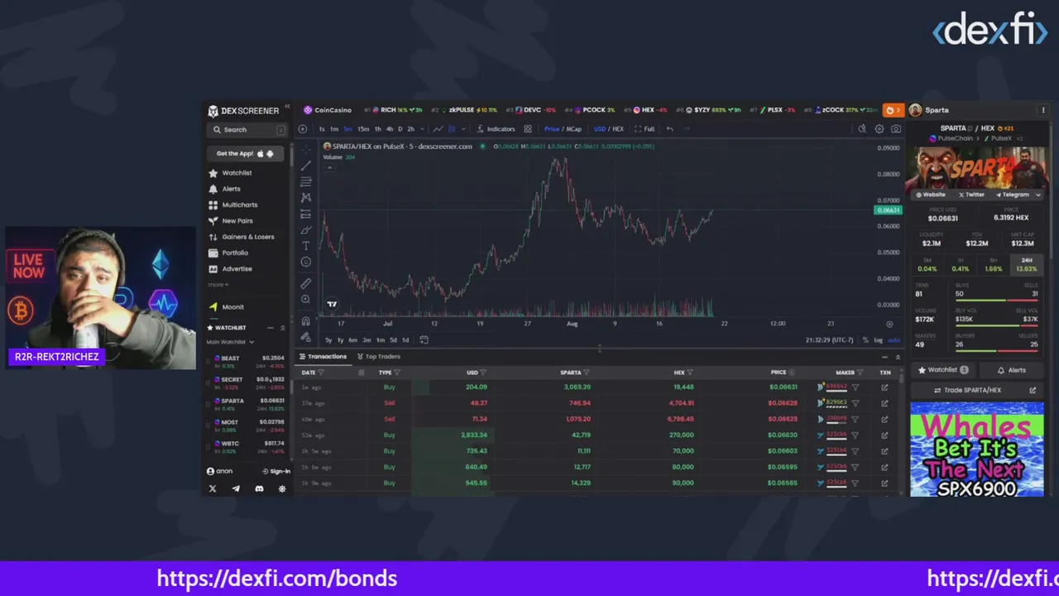Open the Sparta Twitter link
The height and width of the screenshot is (596, 1059).
[x=971, y=195]
